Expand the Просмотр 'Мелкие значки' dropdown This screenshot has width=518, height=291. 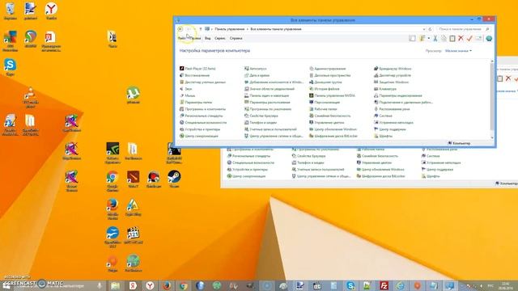point(459,51)
